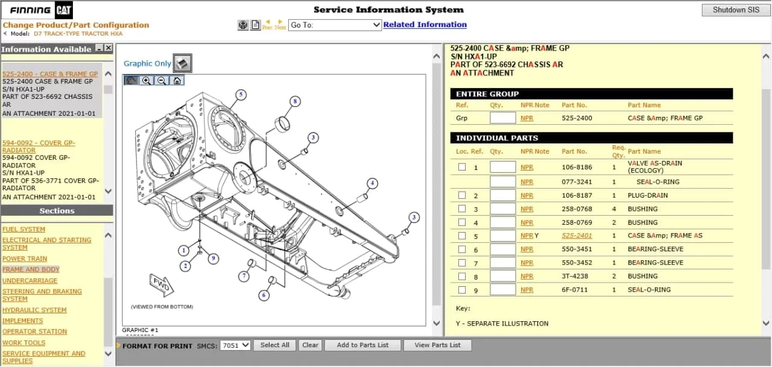Screen dimensions: 772x367
Task: Open the HYDRAULIC SYSTEM section
Action: tap(34, 310)
